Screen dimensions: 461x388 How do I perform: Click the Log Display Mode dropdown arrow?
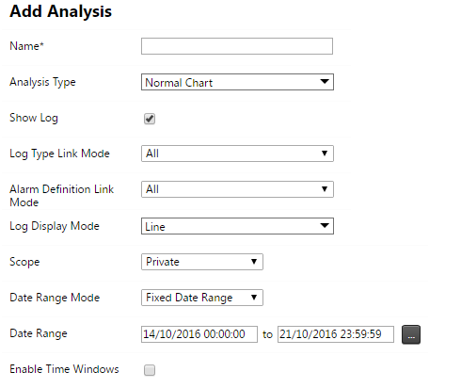(x=325, y=225)
